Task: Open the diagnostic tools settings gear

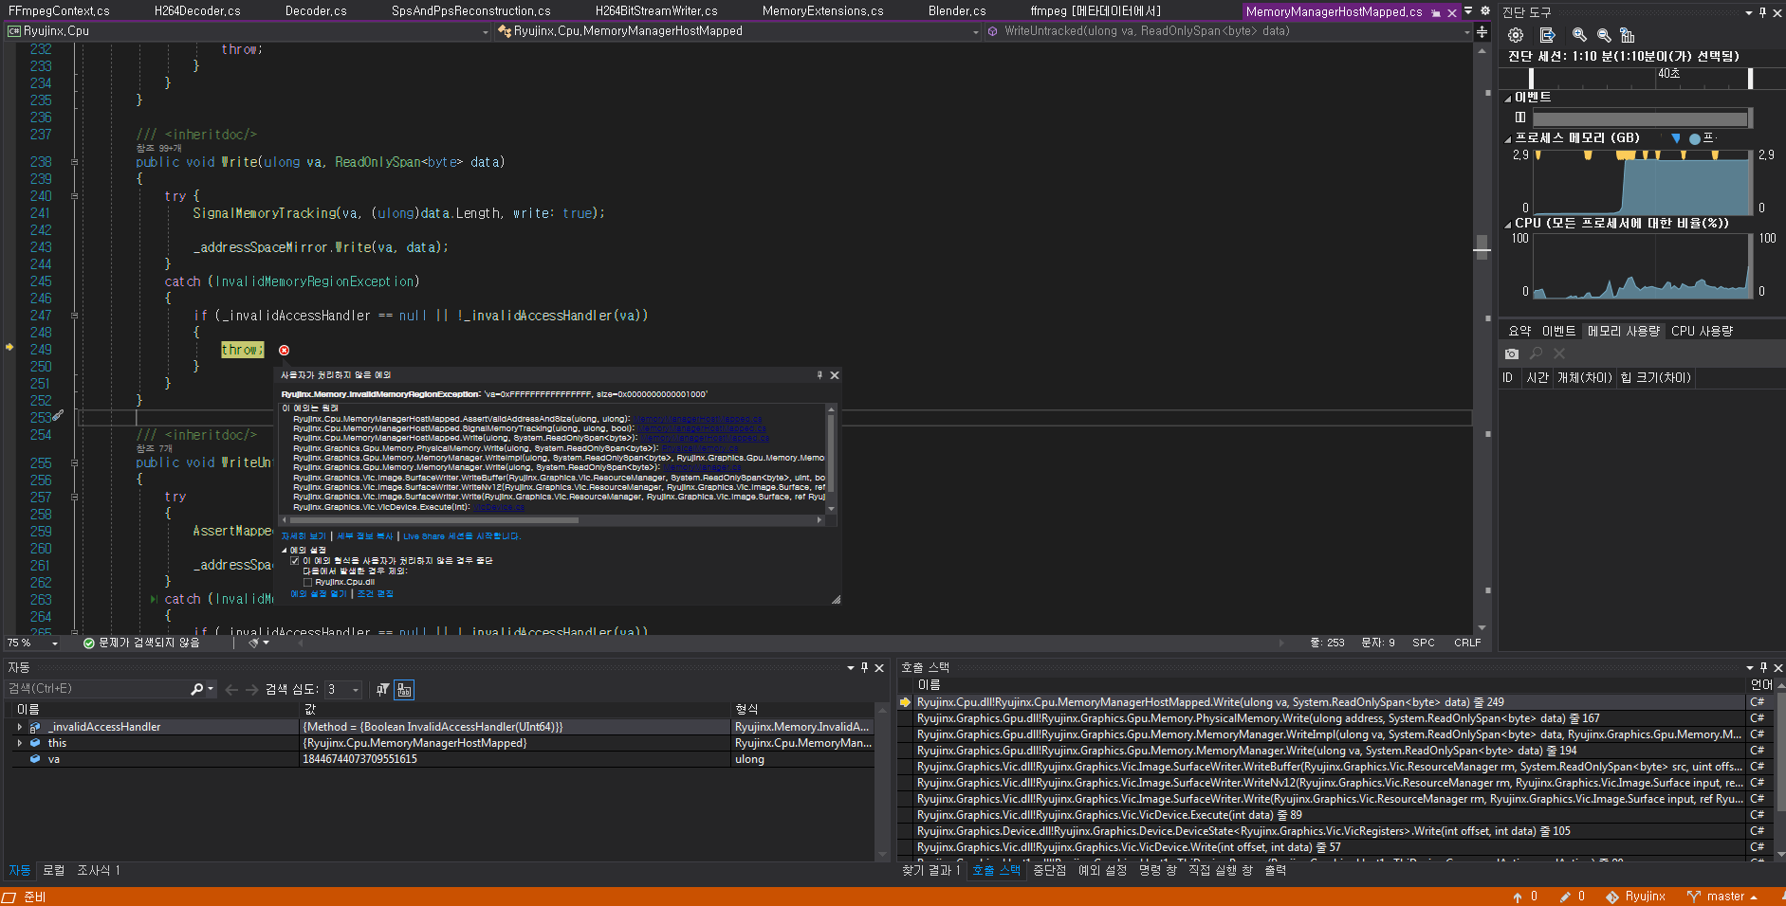Action: coord(1516,35)
